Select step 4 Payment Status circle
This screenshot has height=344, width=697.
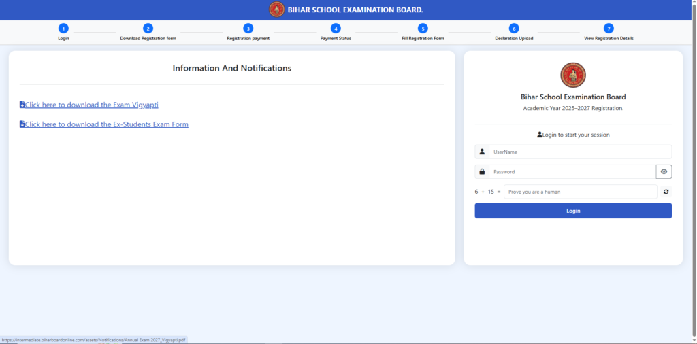[336, 29]
